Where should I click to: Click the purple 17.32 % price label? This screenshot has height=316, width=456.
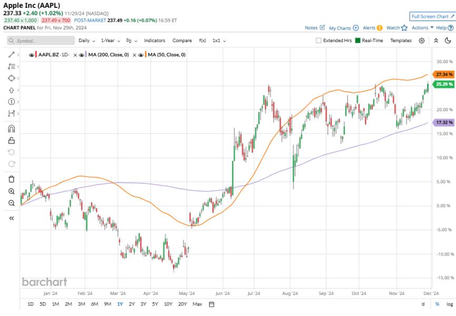(443, 123)
